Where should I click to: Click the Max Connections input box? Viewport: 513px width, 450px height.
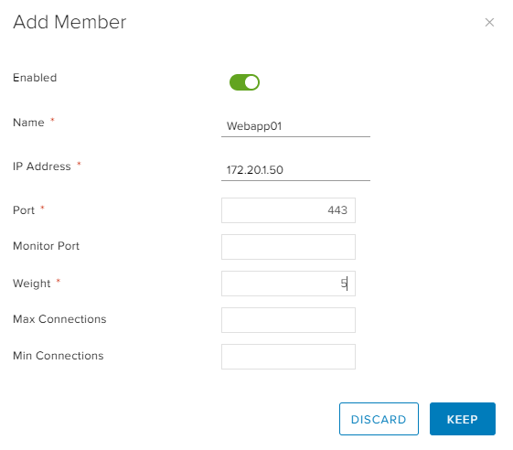(288, 320)
